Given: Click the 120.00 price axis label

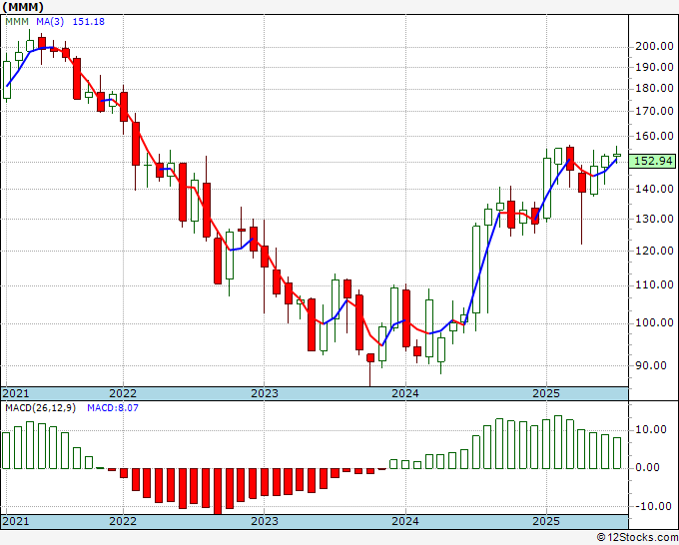Looking at the screenshot, I should pyautogui.click(x=654, y=251).
